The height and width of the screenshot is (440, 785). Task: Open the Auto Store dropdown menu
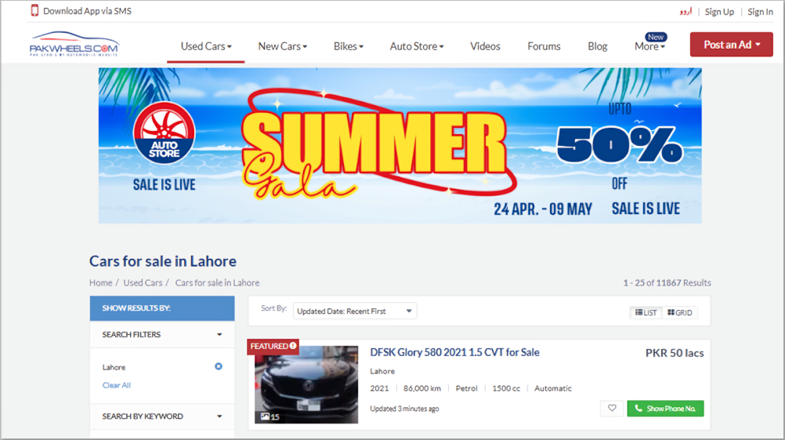coord(417,46)
